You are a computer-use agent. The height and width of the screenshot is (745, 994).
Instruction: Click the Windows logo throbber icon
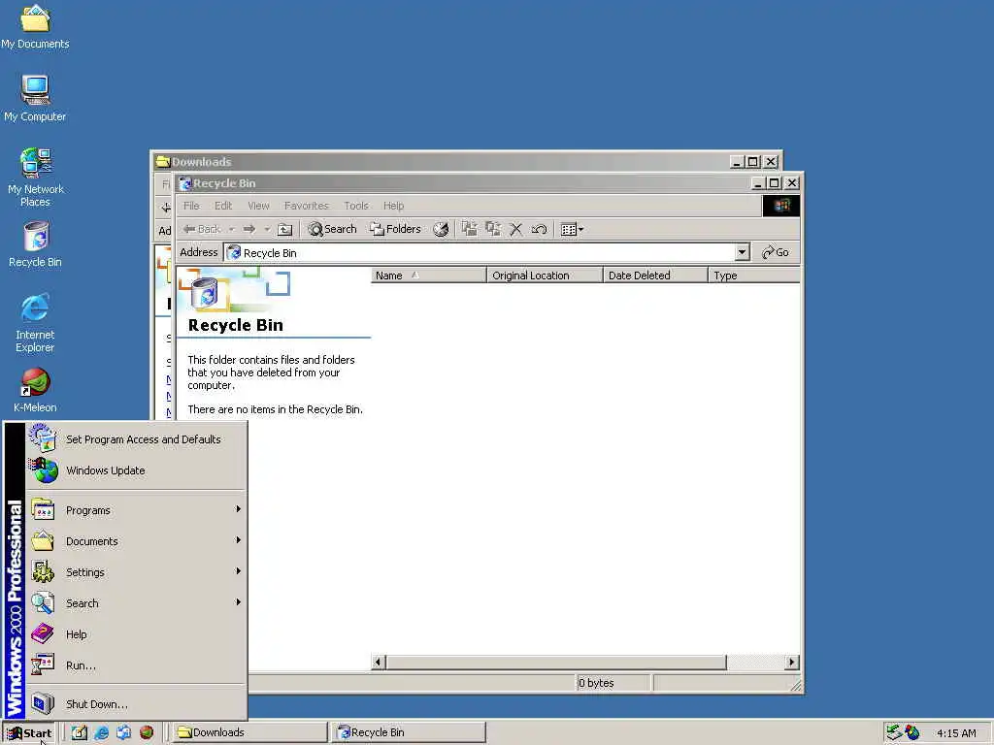(x=781, y=206)
